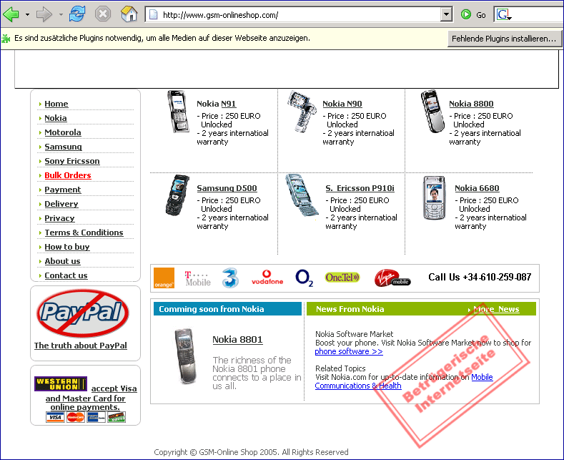Click the MasterCard card icon
564x460 pixels.
click(x=76, y=418)
